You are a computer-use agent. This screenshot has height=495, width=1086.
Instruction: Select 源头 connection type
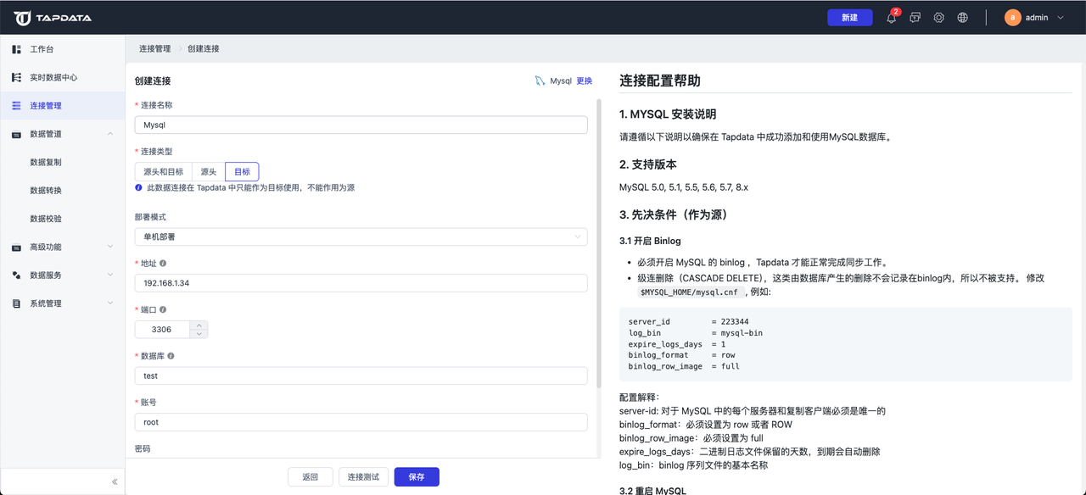(x=208, y=171)
